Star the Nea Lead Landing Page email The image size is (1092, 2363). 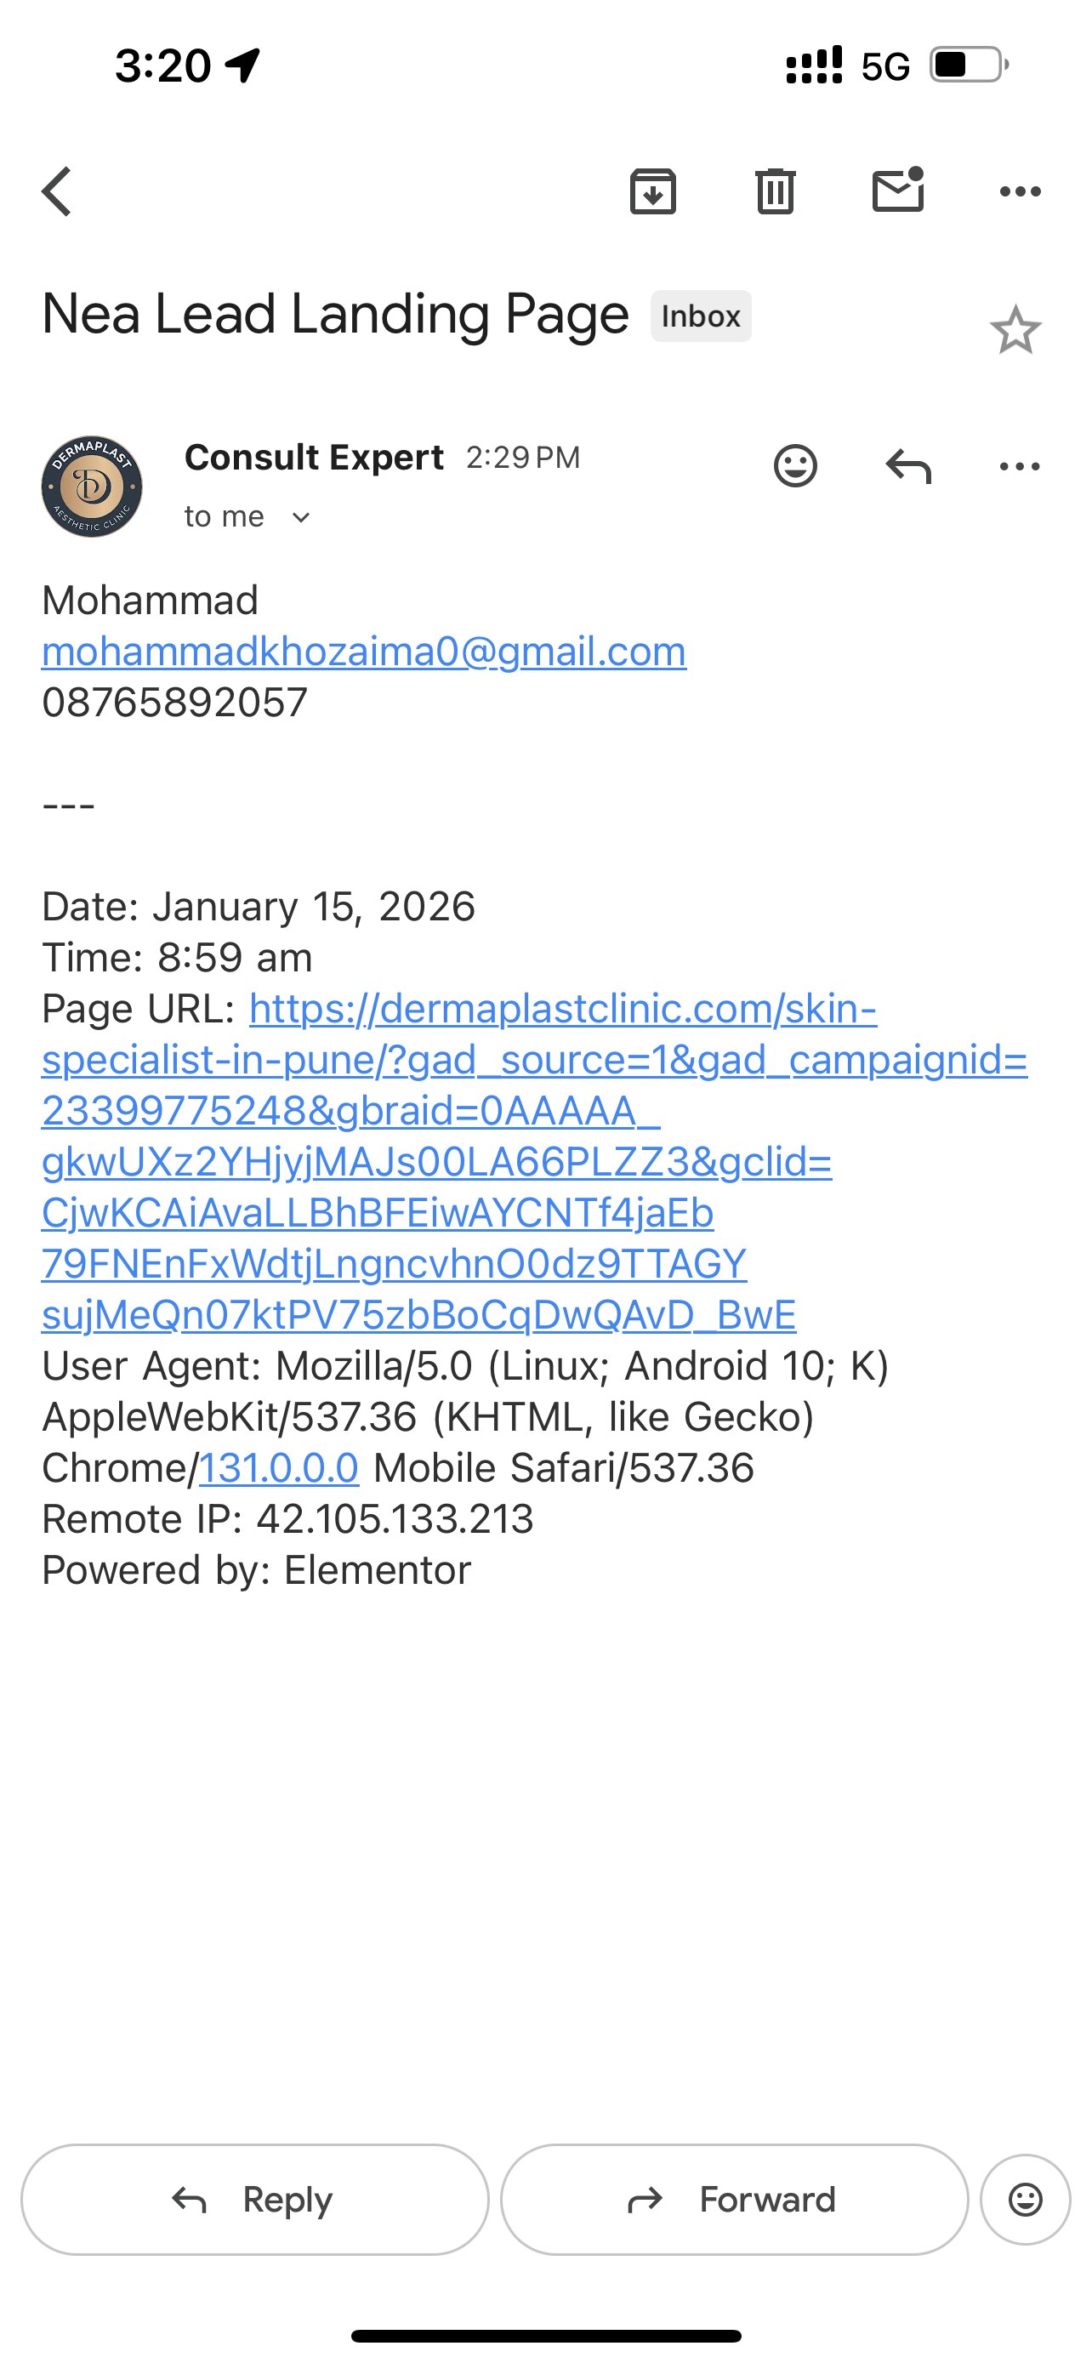point(1015,330)
